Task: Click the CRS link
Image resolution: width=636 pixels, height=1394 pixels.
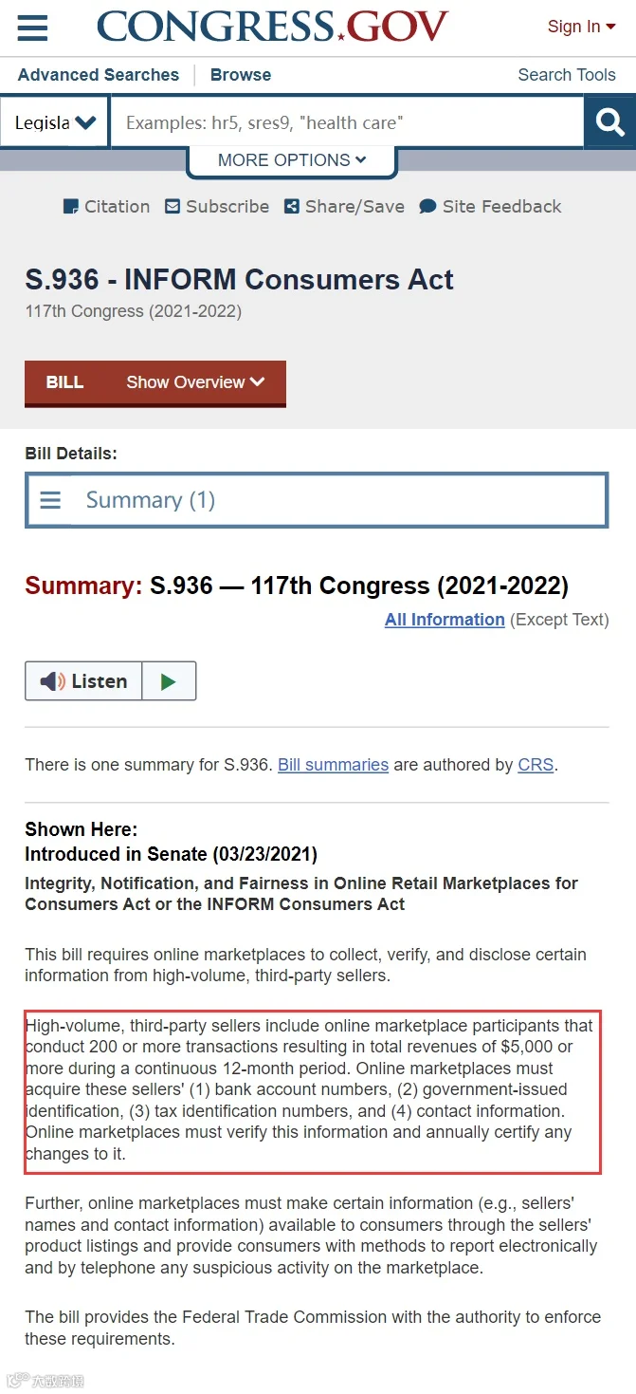Action: 536,765
